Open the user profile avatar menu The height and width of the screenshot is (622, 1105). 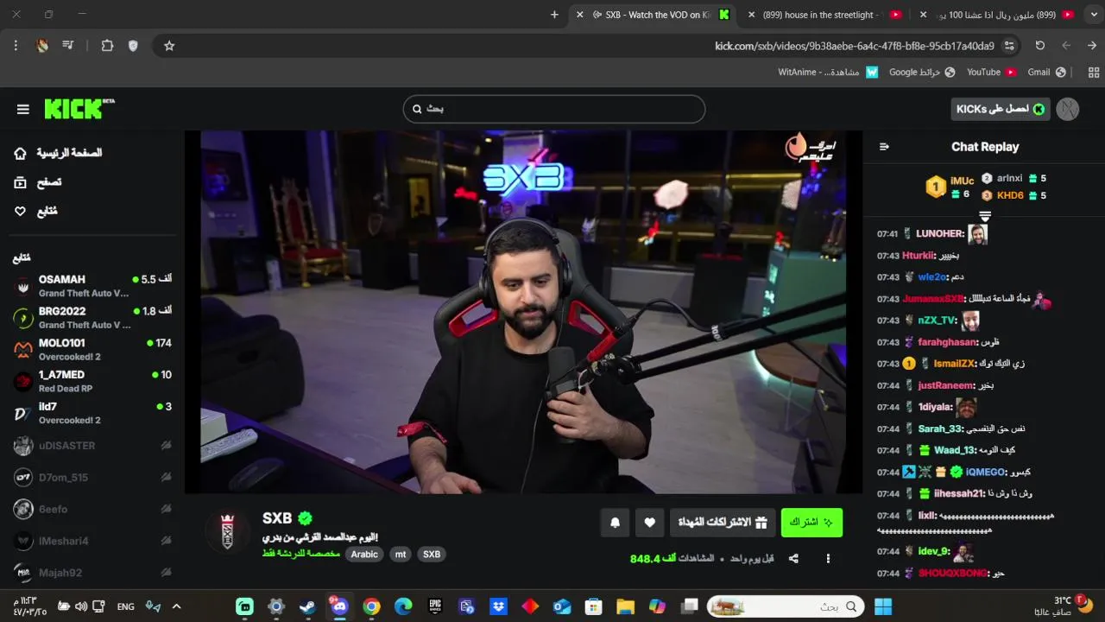tap(1068, 109)
